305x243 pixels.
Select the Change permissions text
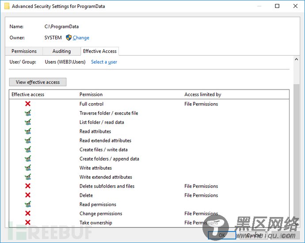coord(101,213)
